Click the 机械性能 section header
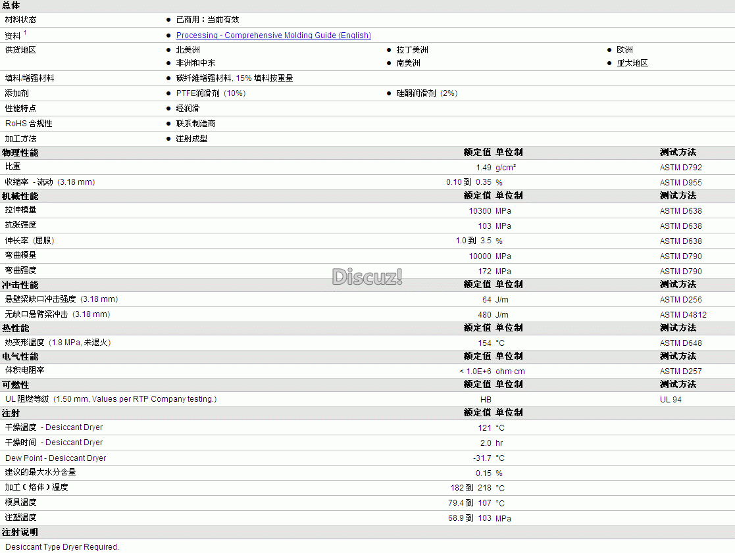Screen dimensions: 735x553 pyautogui.click(x=20, y=196)
